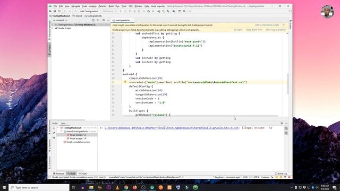This screenshot has height=191, width=340.
Task: Open the VCS menu
Action: (130, 6)
